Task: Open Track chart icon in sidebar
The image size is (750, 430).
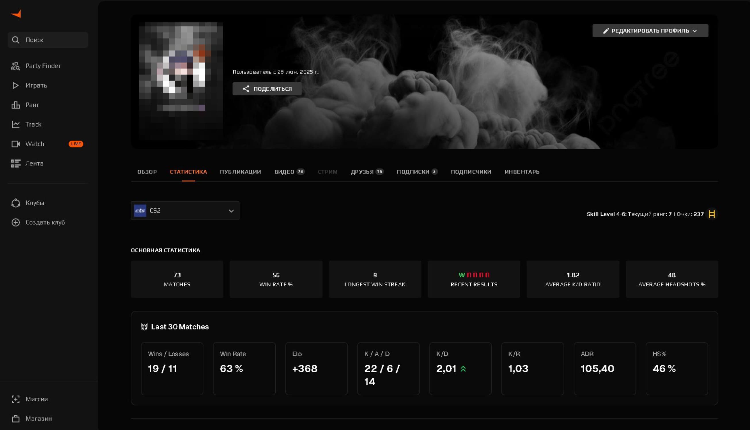Action: (16, 124)
